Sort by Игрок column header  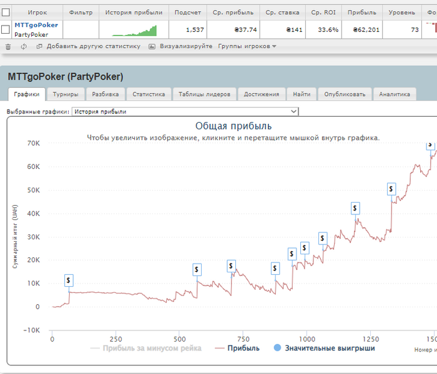tap(37, 12)
